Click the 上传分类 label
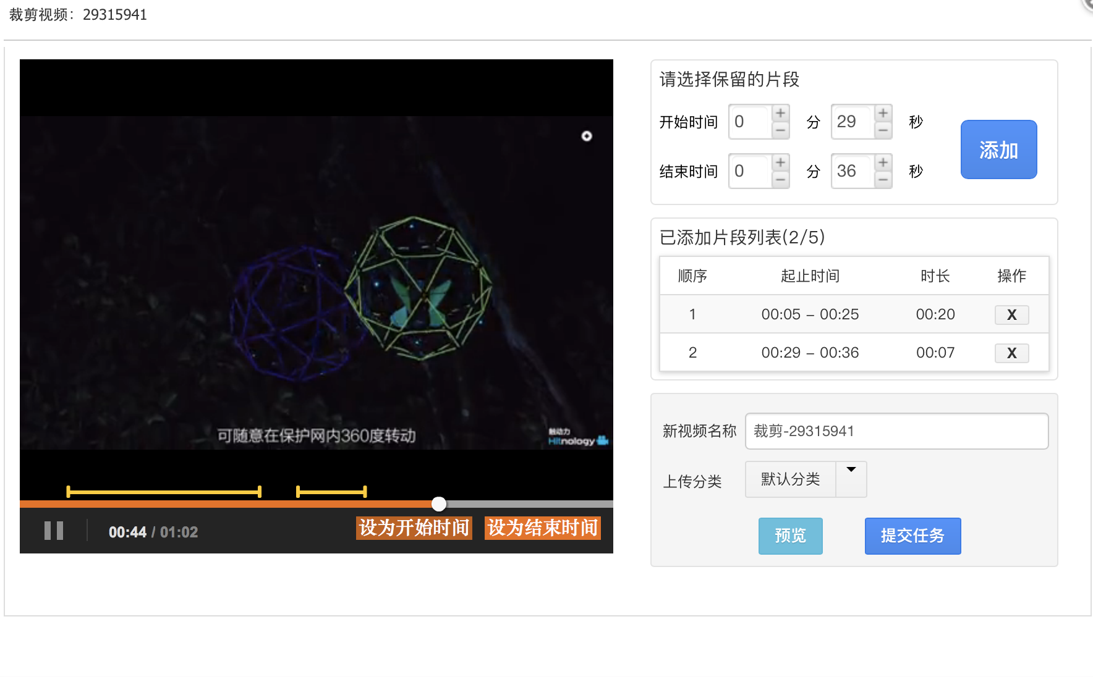Screen dimensions: 1093x677 click(x=692, y=481)
